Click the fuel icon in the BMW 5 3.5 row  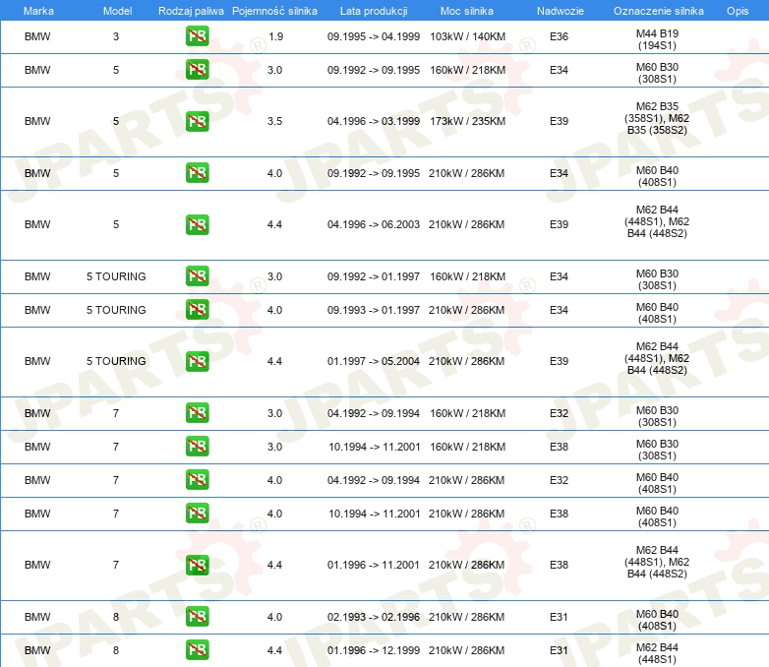tap(197, 121)
